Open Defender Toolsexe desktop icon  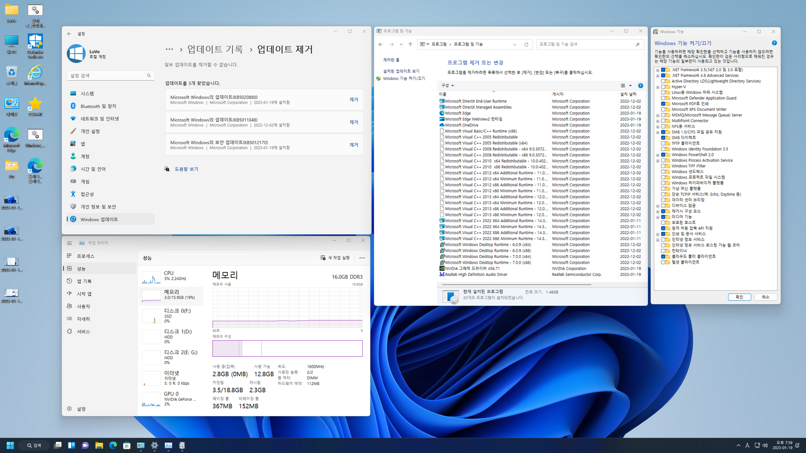tap(35, 46)
